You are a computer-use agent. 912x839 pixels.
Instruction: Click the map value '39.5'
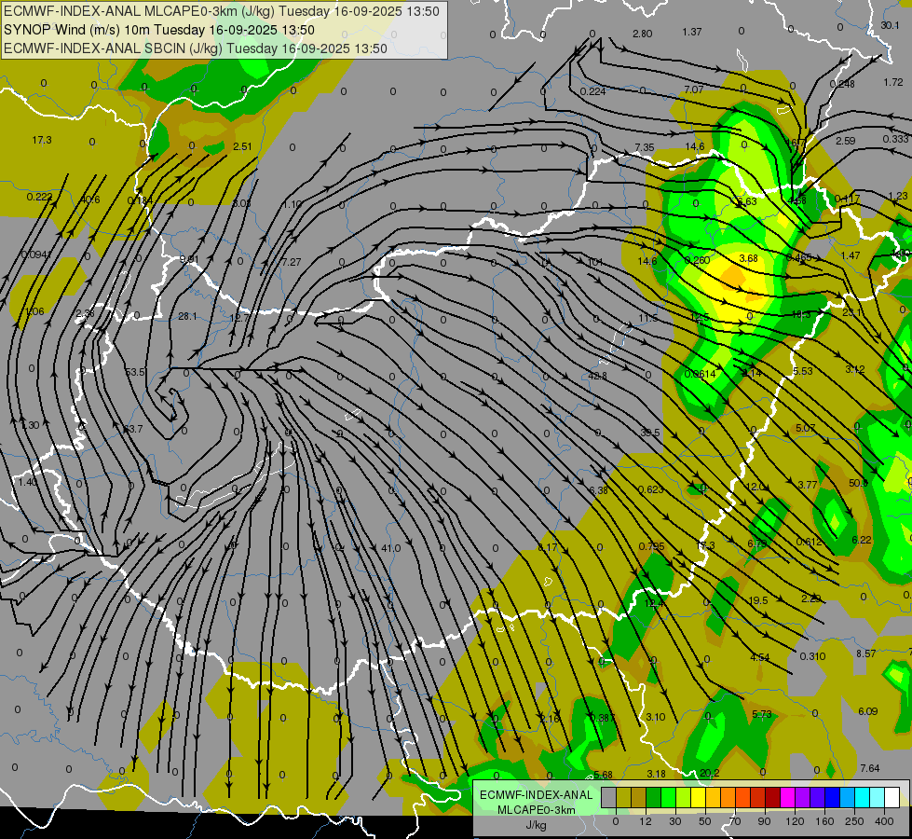click(x=650, y=433)
